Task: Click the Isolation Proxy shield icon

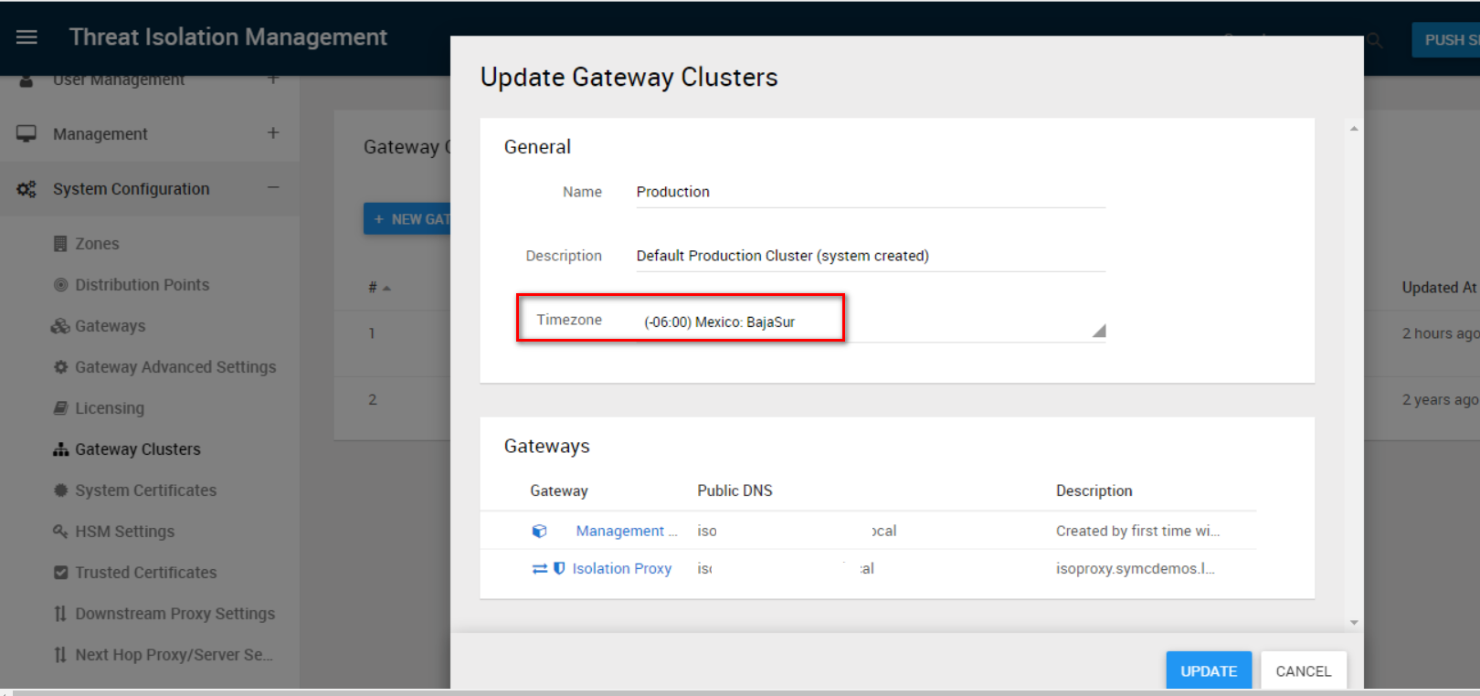Action: [x=559, y=568]
